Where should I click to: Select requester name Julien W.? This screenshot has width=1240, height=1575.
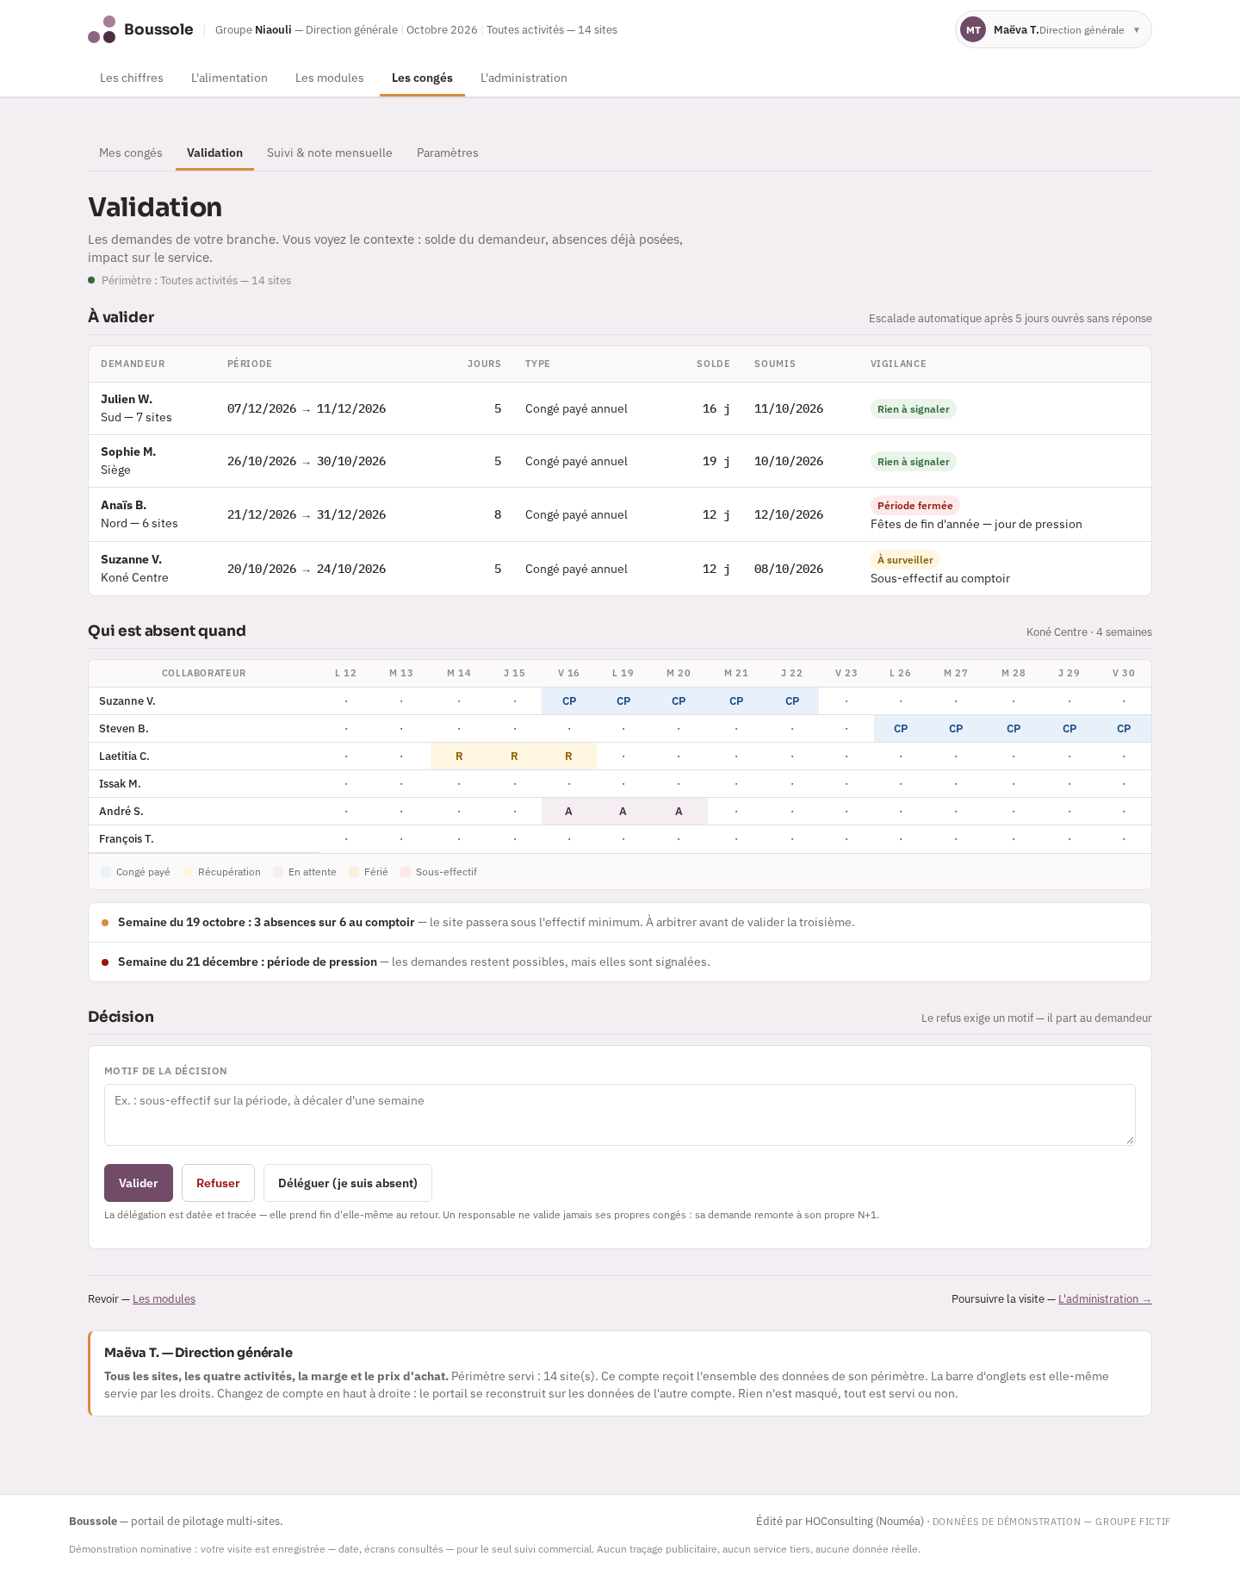tap(127, 399)
